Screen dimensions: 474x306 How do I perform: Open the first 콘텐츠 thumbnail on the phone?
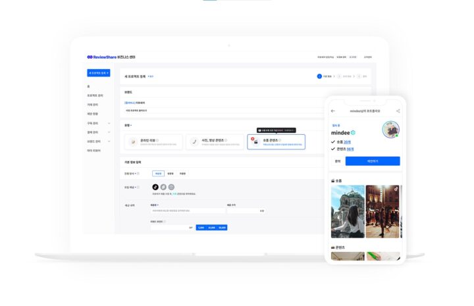click(348, 256)
